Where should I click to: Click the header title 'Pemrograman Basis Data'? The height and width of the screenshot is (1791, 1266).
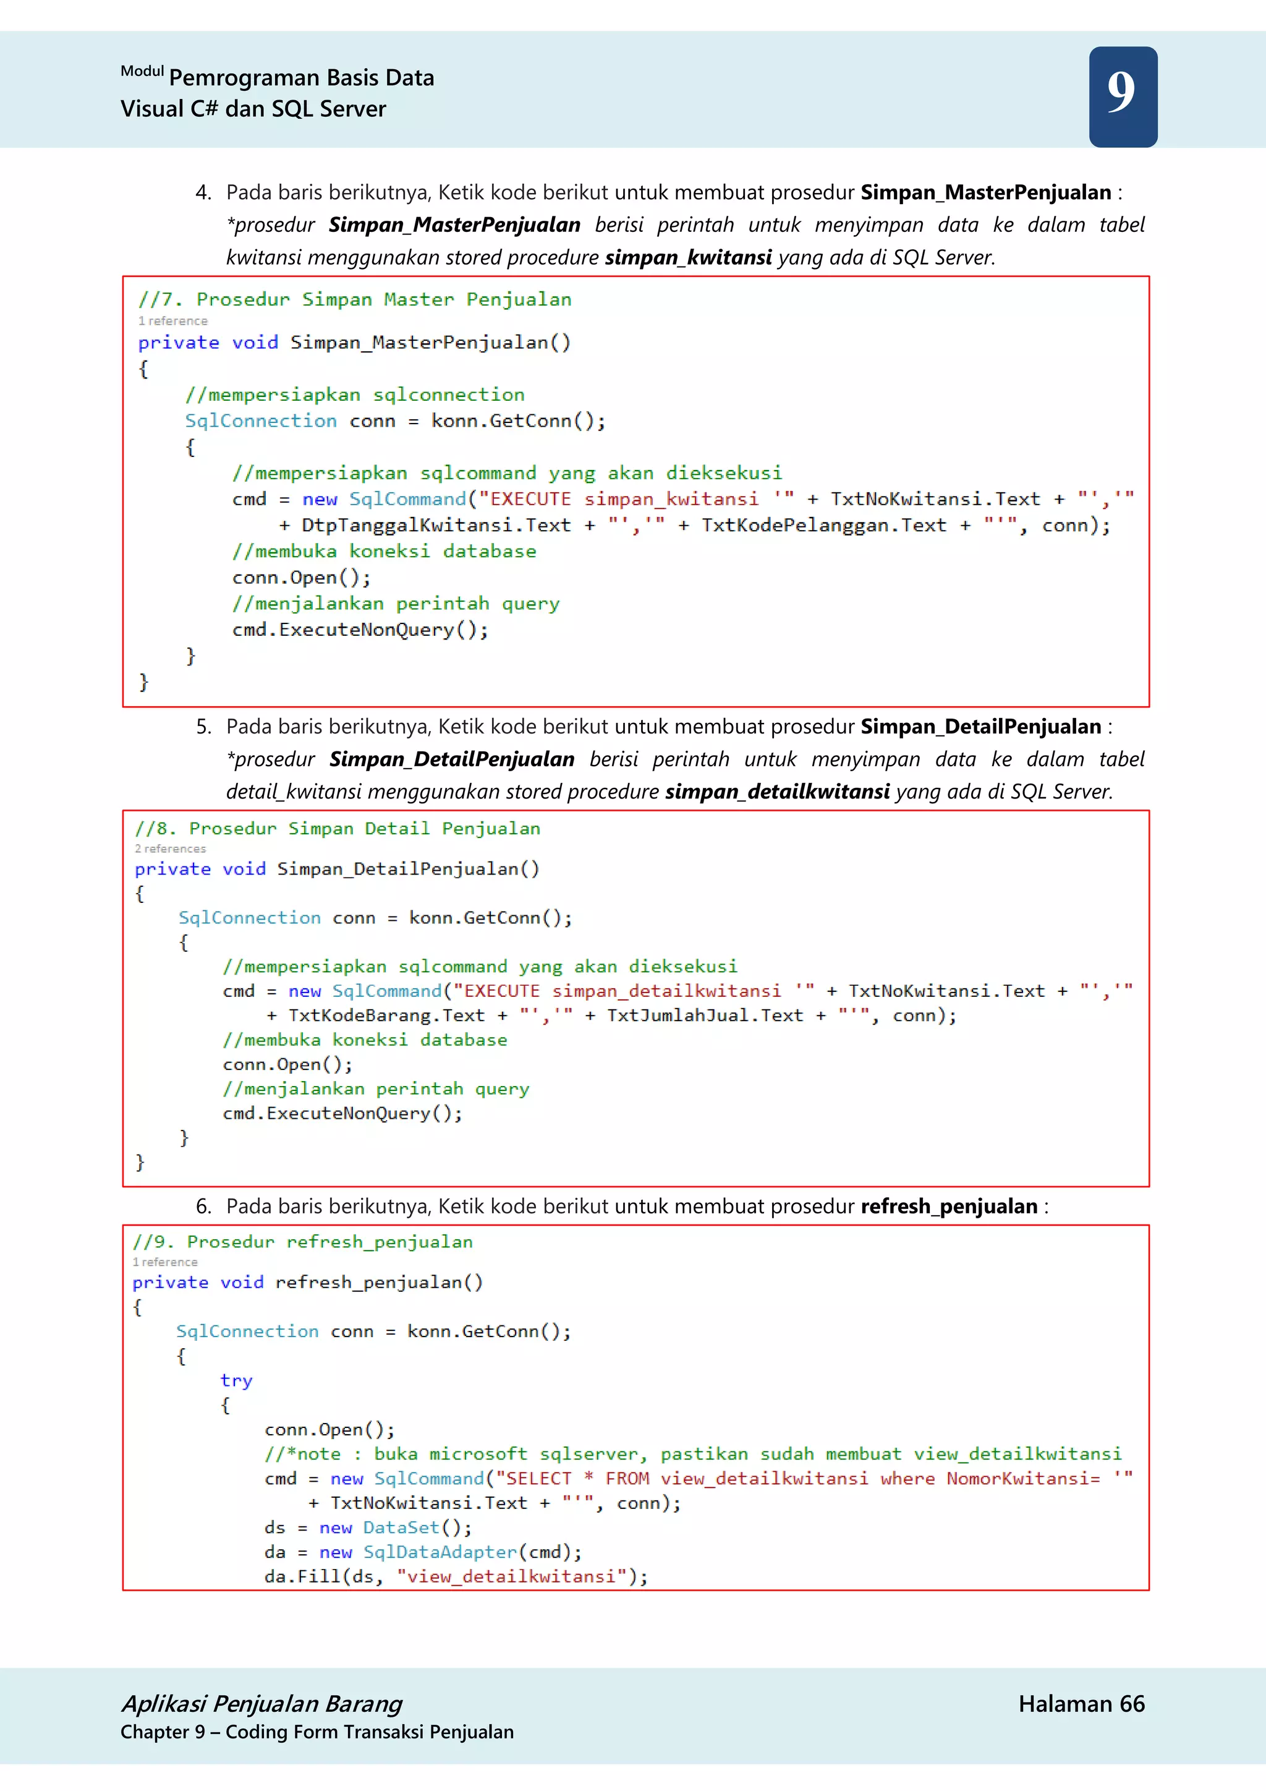click(301, 78)
